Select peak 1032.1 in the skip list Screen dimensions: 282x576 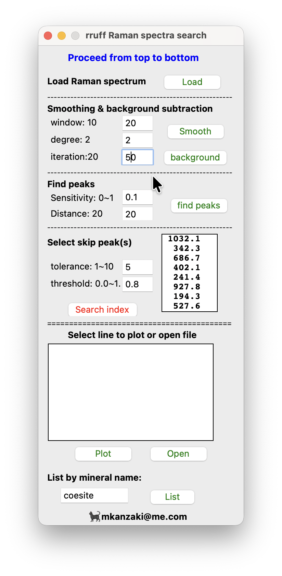coord(184,239)
